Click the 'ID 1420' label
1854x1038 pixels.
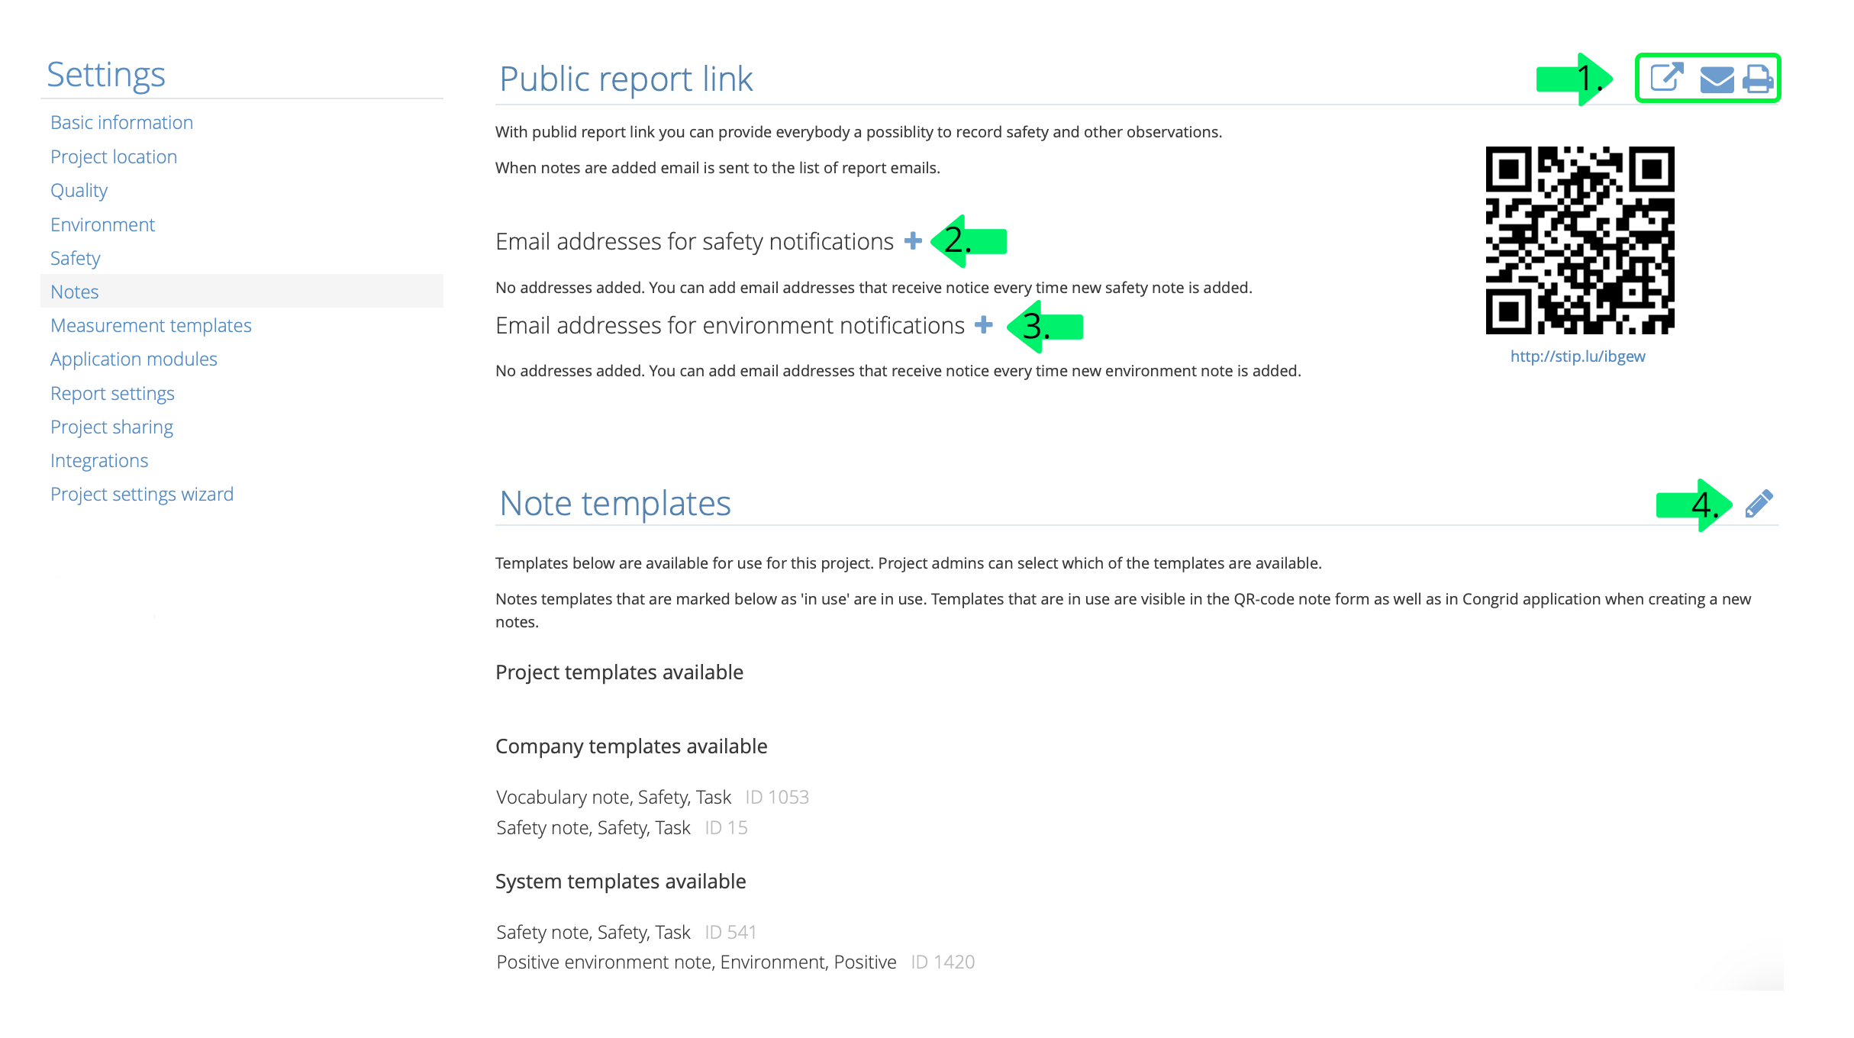coord(943,962)
